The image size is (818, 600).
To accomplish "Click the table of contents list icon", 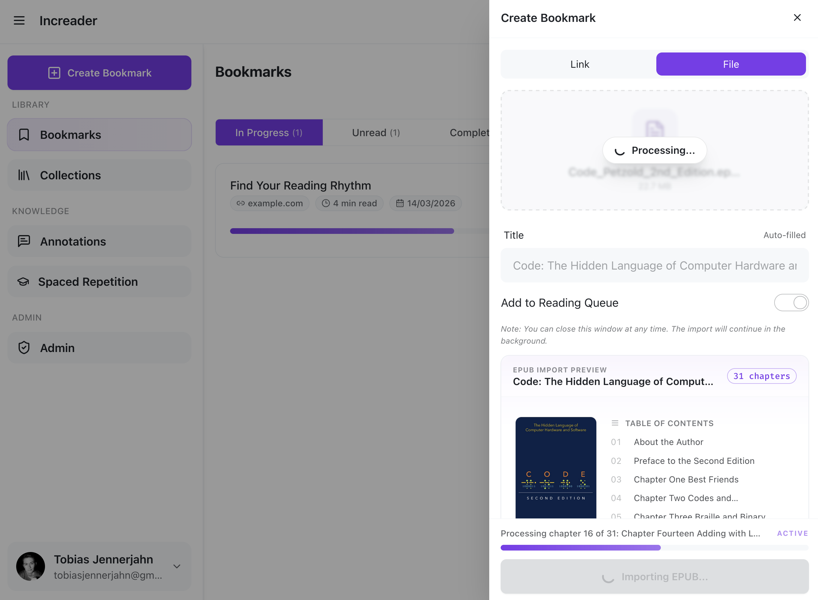I will pos(615,423).
